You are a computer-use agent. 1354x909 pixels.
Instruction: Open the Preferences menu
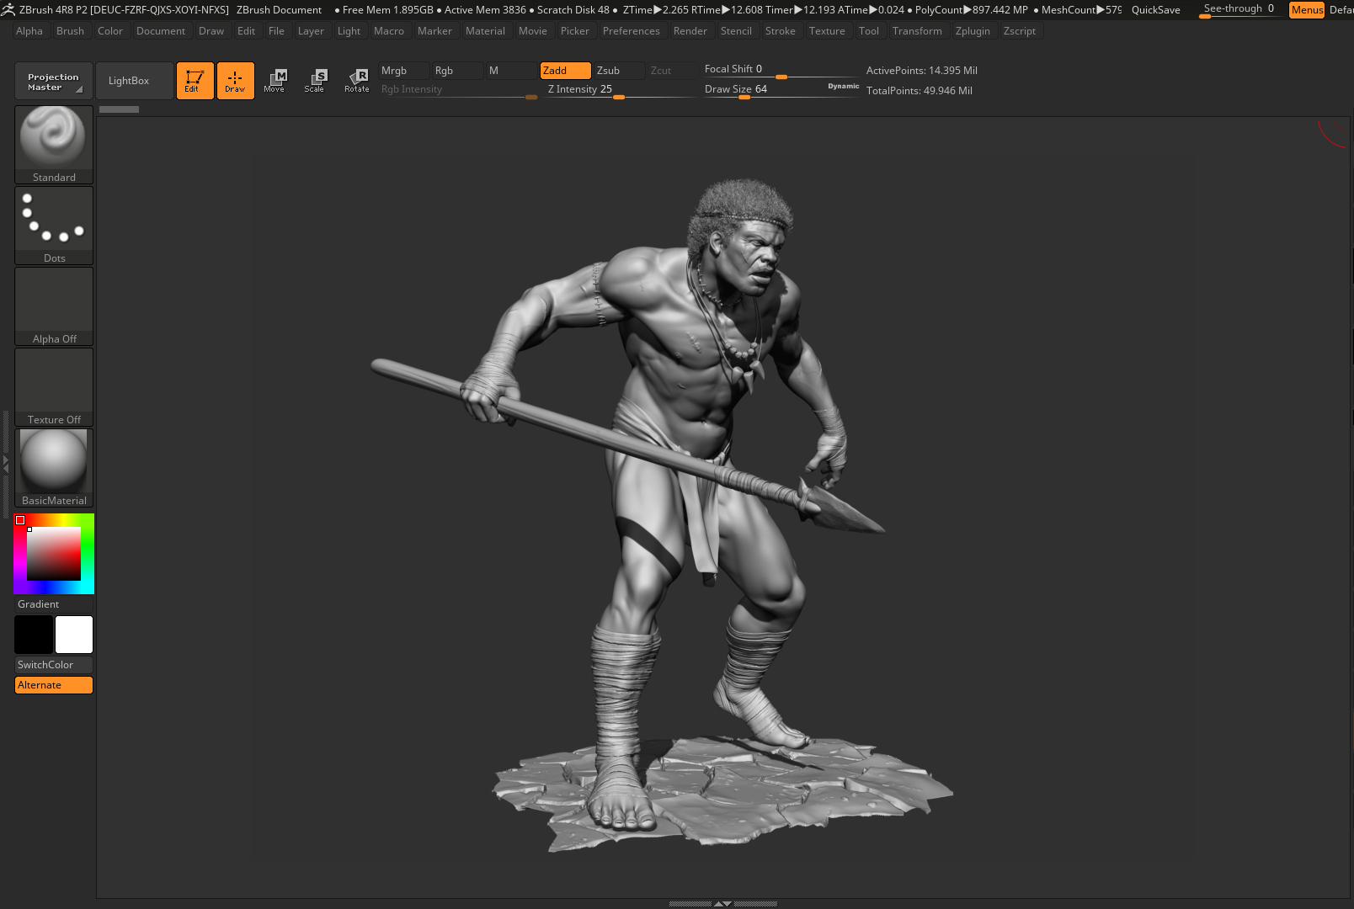(x=632, y=31)
